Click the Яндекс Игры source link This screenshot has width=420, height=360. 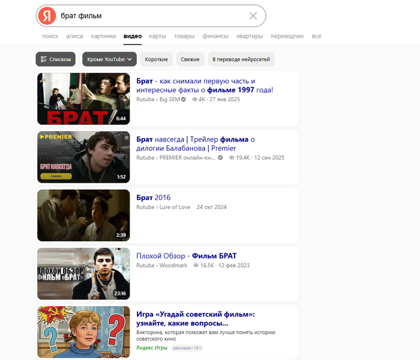[x=152, y=347]
